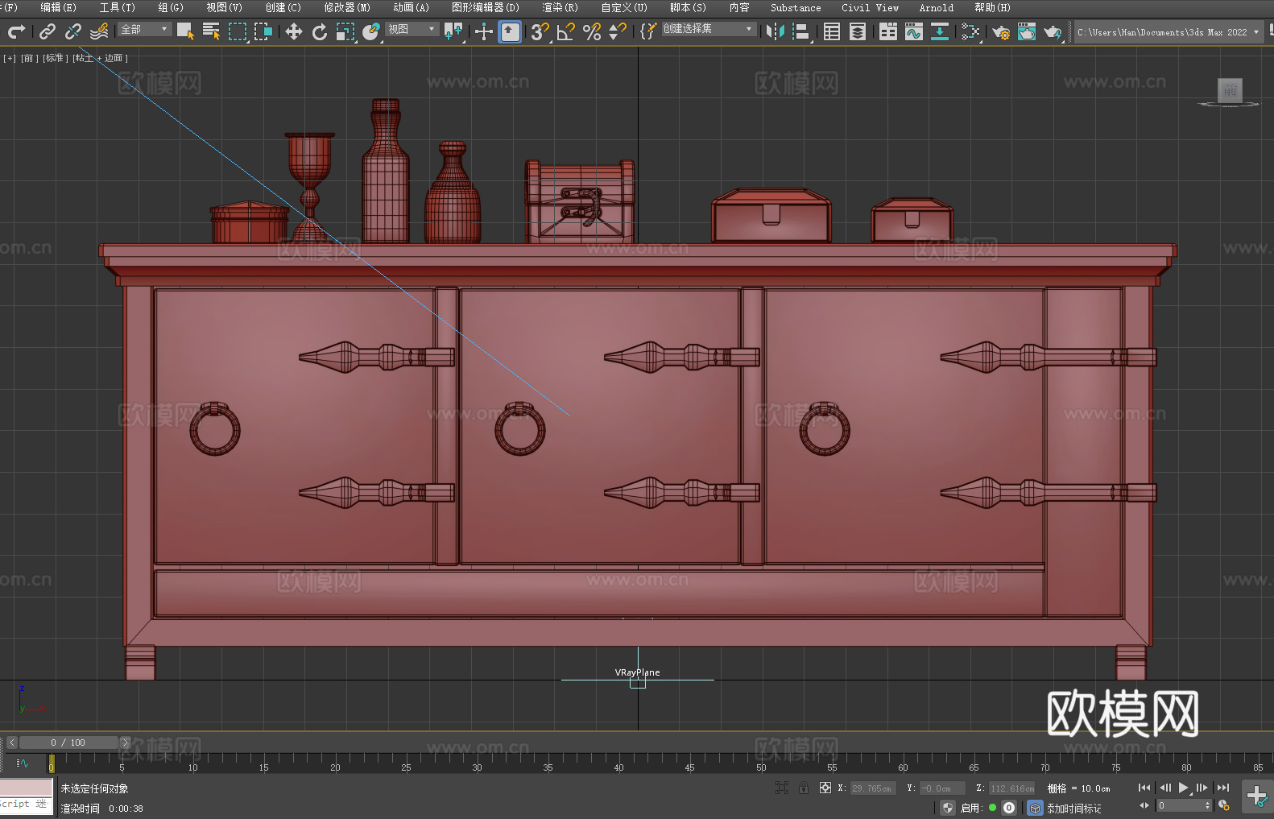
Task: Open the 工具(T) menu
Action: click(118, 7)
